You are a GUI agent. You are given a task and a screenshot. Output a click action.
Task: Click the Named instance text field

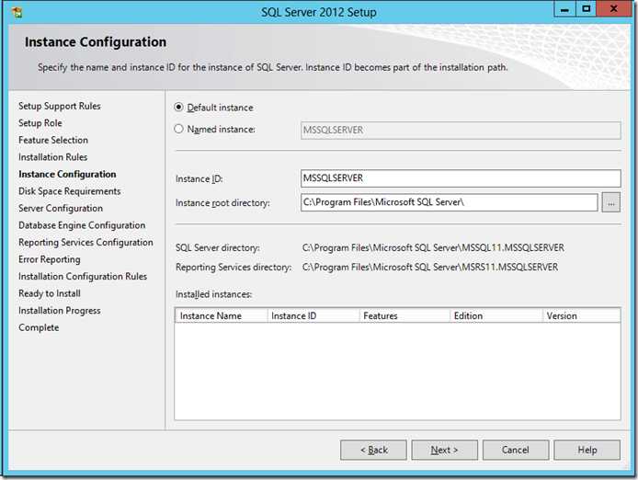point(461,131)
